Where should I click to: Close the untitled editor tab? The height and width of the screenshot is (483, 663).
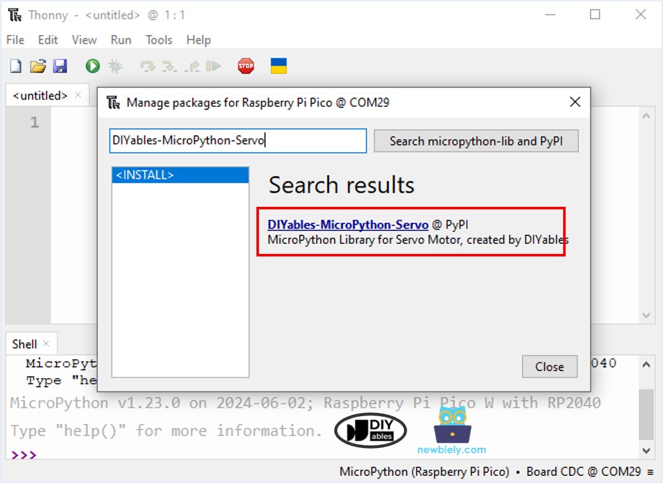78,95
